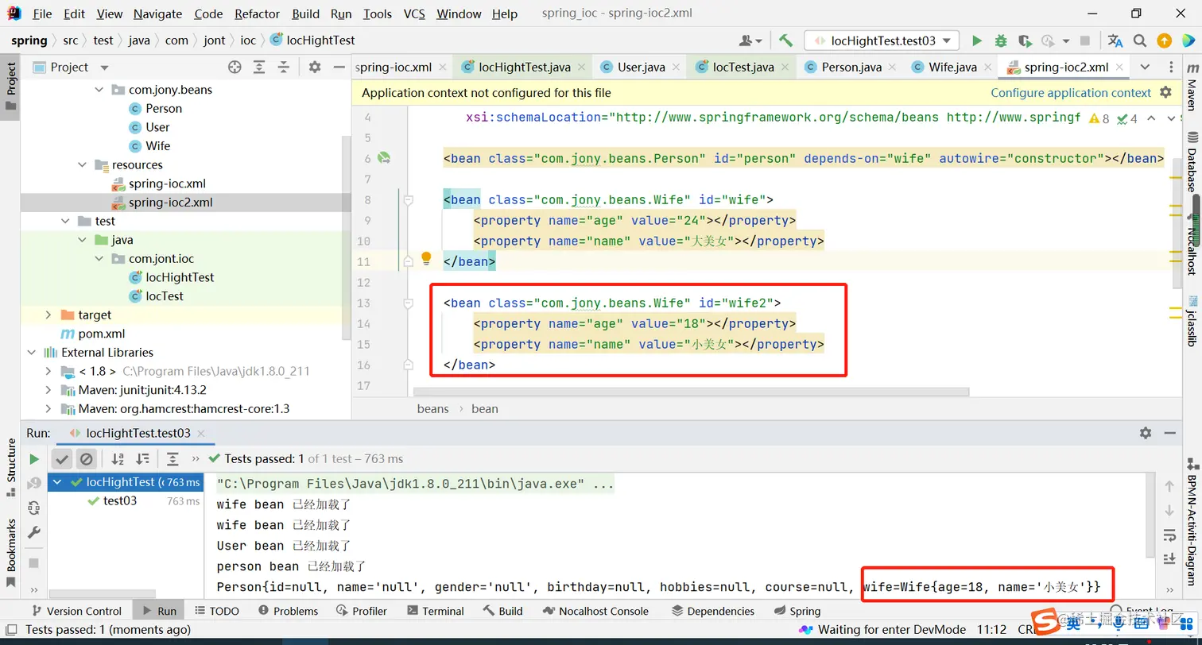Open Project panel gear options
1202x645 pixels.
point(315,68)
